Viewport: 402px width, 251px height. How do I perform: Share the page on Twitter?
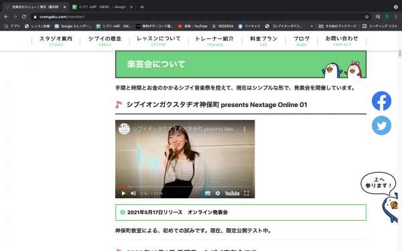(381, 126)
